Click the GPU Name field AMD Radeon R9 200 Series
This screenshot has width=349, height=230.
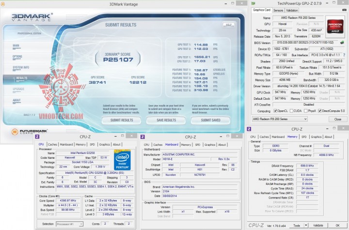click(298, 17)
